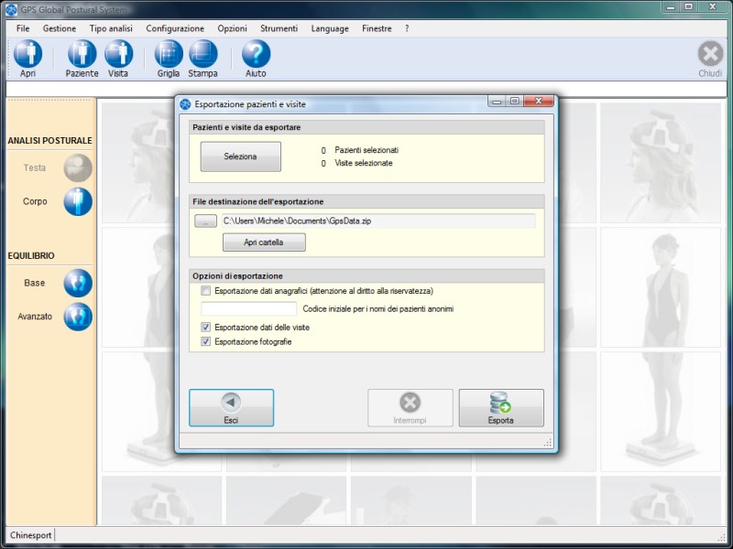Open the Strumenti menu
The width and height of the screenshot is (733, 549).
(279, 28)
